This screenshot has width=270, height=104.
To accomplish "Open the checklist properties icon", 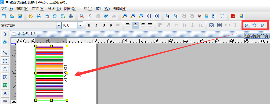I will [x=214, y=16].
